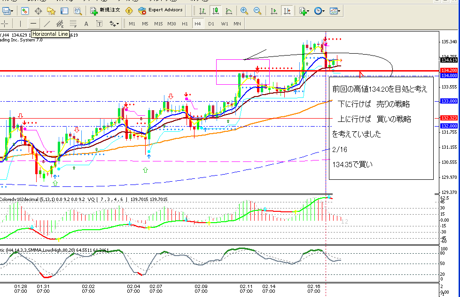This screenshot has height=297, width=460.
Task: Zoom out on the chart
Action: 257,11
